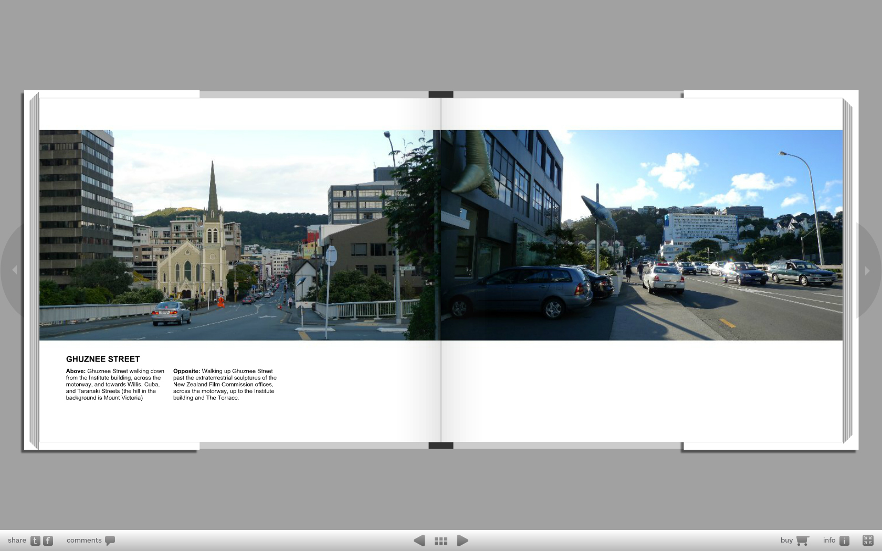Click the stacked page edges on right side

(847, 270)
